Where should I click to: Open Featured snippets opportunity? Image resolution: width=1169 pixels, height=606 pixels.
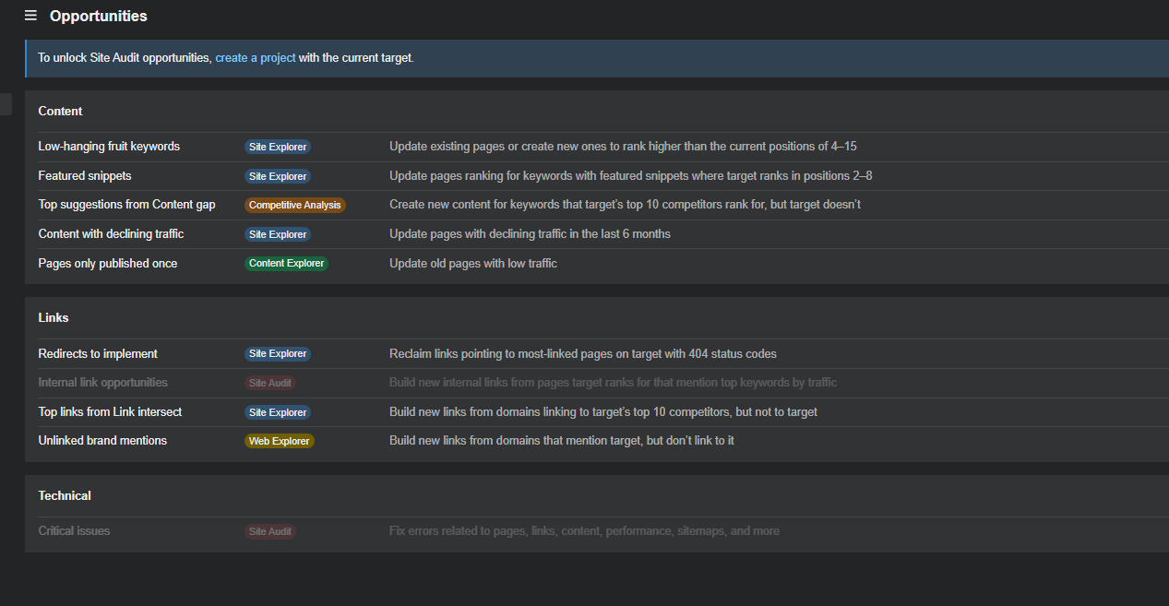pyautogui.click(x=85, y=176)
